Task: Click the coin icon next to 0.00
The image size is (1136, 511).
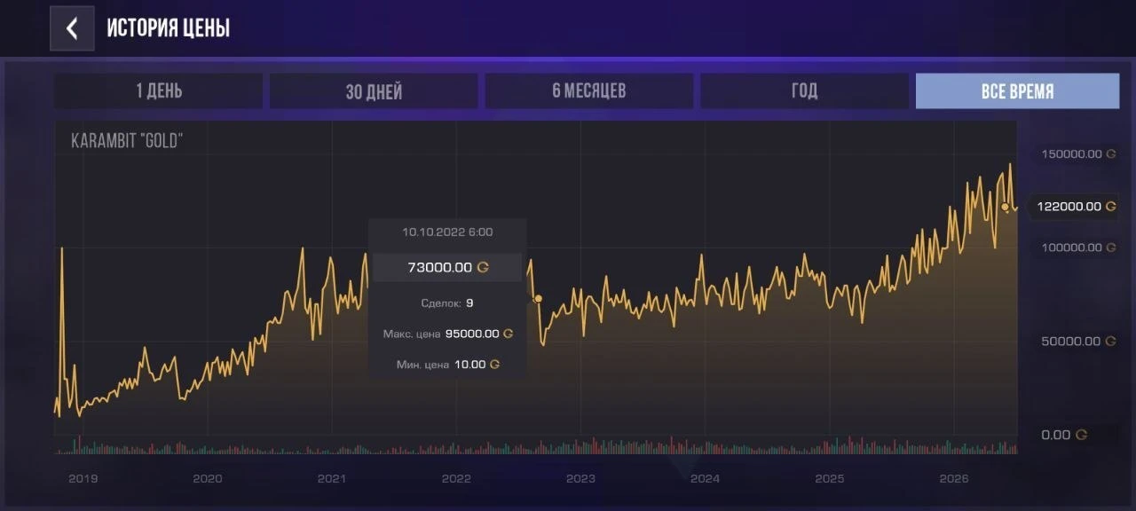Action: [x=1081, y=435]
